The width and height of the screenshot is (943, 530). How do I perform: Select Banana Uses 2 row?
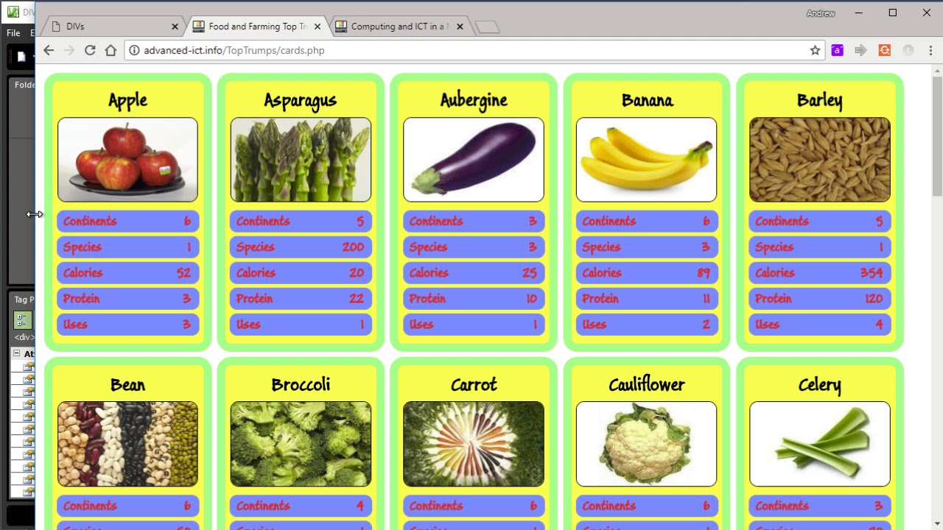pos(646,325)
